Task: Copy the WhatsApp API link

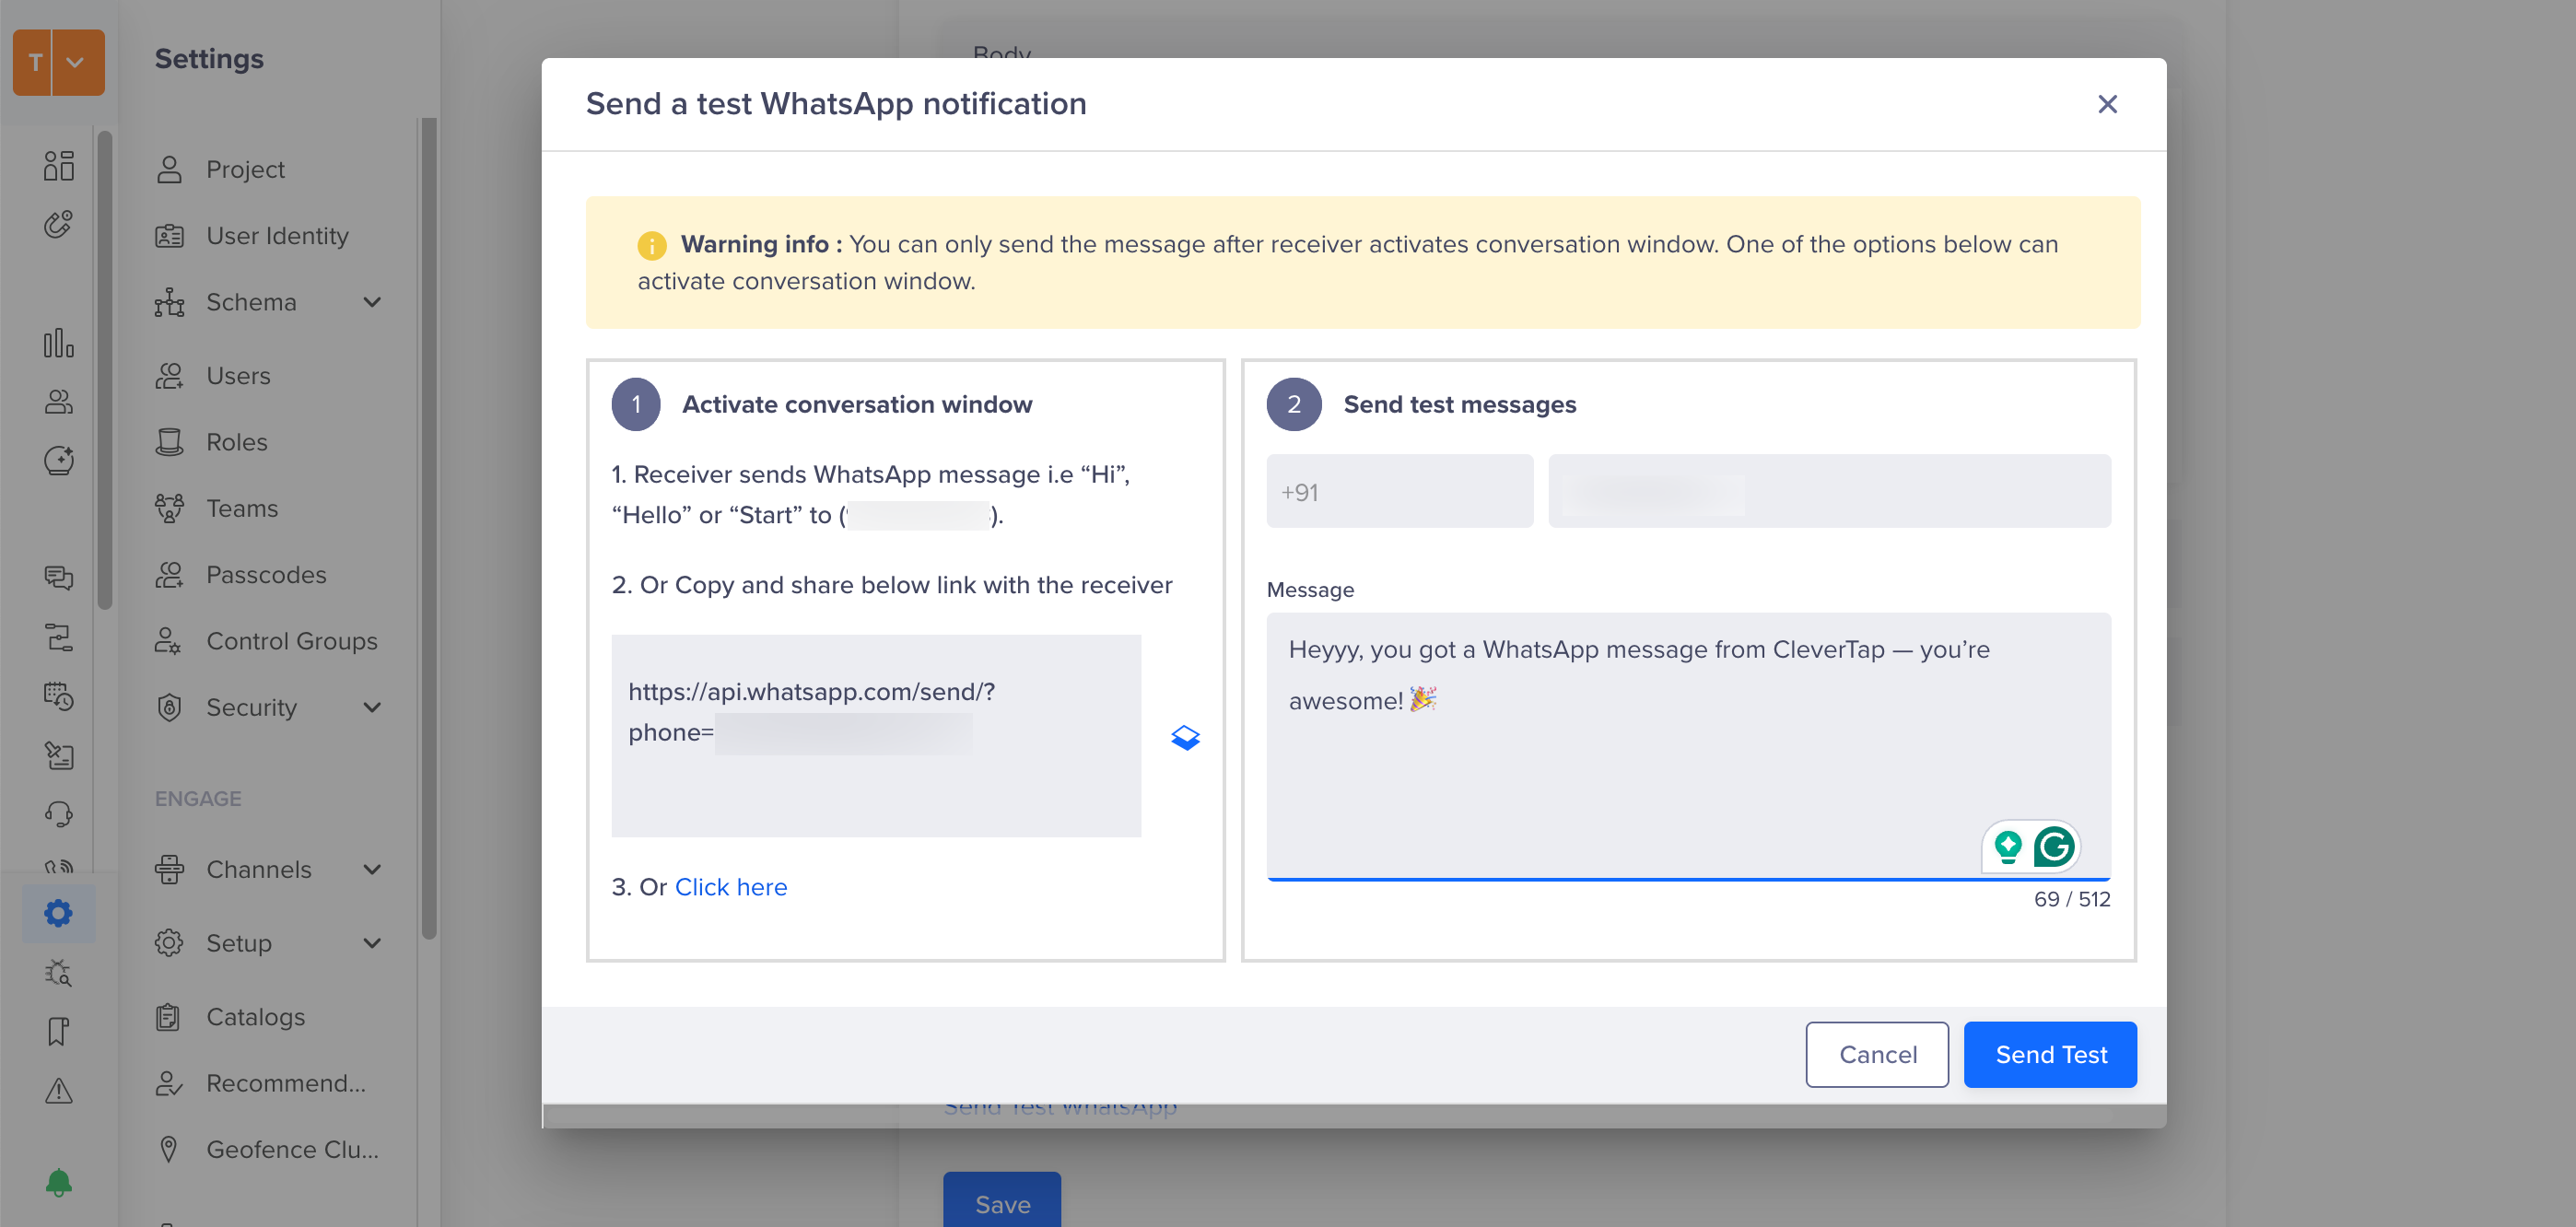Action: point(1185,737)
